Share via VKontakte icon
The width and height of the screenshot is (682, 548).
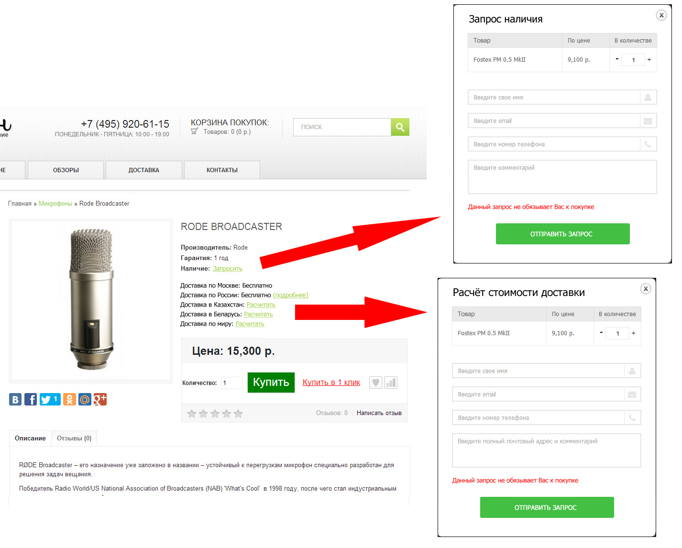coord(15,399)
